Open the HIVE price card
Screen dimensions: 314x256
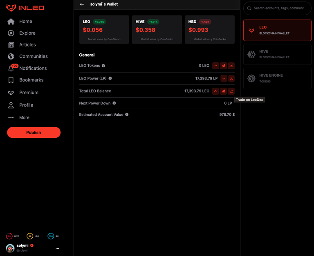pos(157,29)
